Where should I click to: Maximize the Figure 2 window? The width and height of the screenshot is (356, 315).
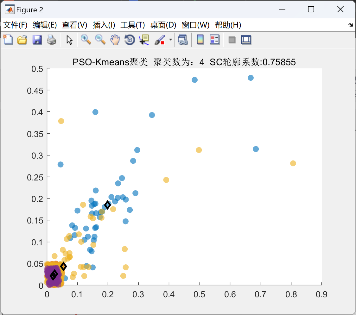click(x=311, y=9)
